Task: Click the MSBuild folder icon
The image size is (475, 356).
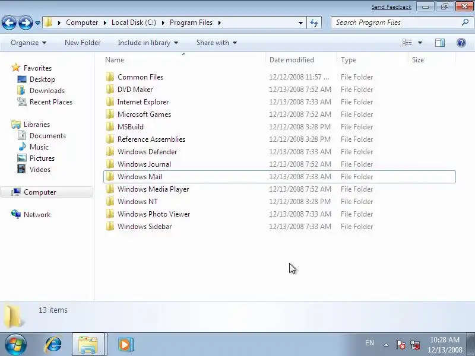Action: 110,126
